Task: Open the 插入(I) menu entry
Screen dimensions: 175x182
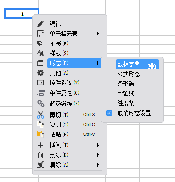Action: click(x=59, y=145)
